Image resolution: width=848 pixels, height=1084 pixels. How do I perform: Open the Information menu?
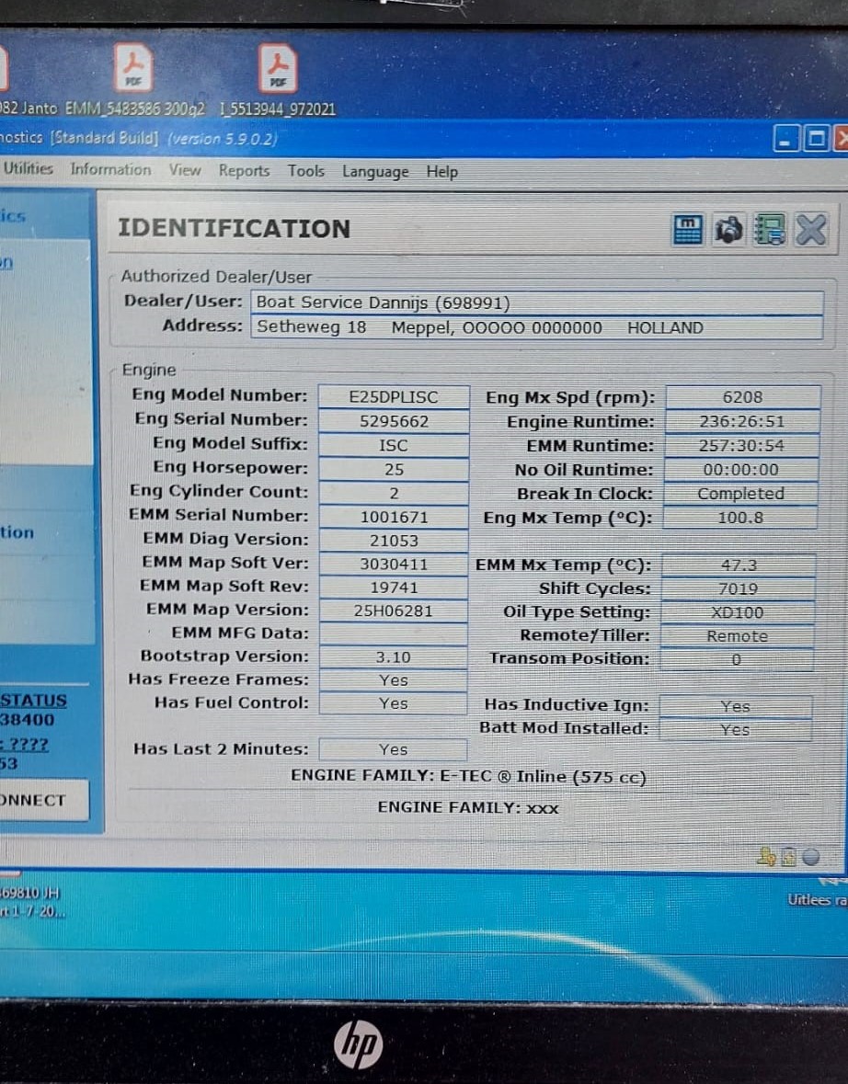tap(110, 169)
